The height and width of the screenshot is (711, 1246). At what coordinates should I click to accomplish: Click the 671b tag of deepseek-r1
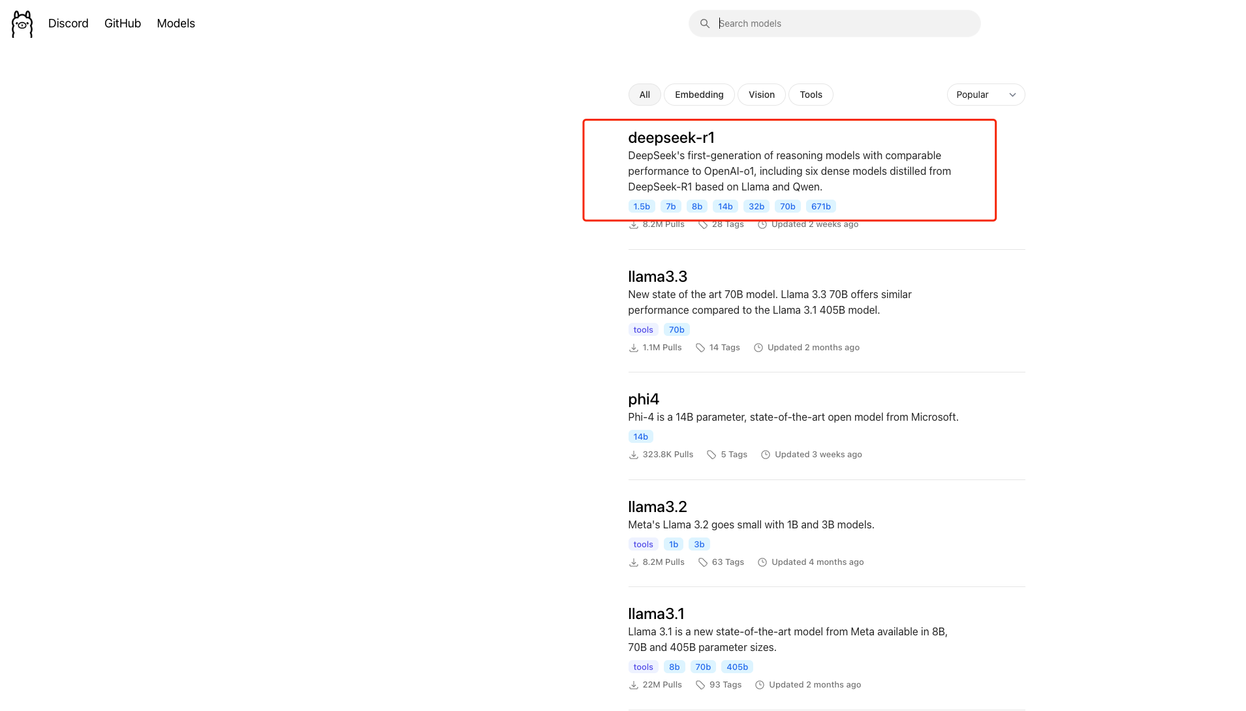(x=821, y=207)
